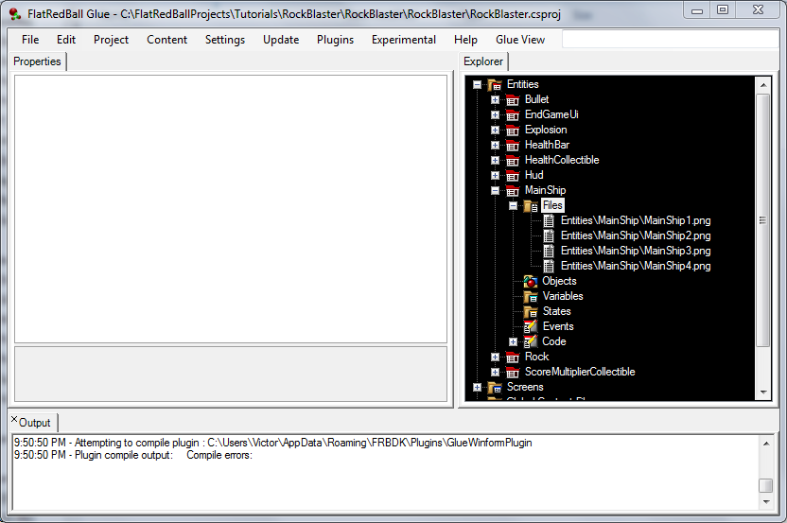Click the States folder icon

pyautogui.click(x=531, y=312)
